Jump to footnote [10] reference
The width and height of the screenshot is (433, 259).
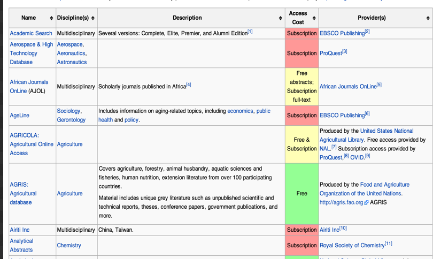pos(343,228)
